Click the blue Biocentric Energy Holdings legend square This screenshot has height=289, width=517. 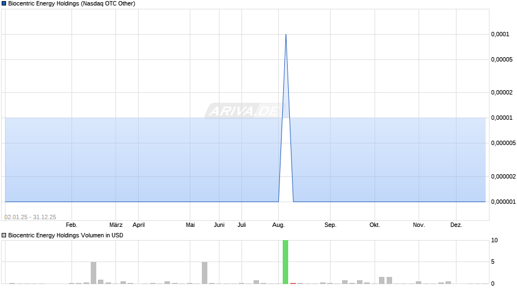(4, 4)
